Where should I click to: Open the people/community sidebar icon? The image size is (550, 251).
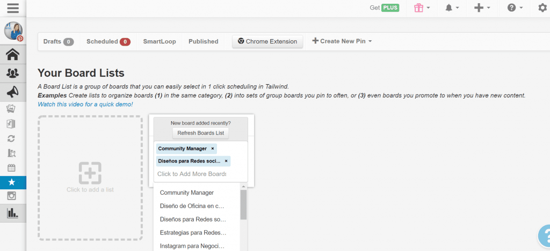(13, 73)
